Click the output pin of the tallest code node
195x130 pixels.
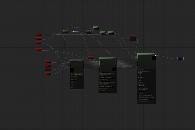pos(155,55)
